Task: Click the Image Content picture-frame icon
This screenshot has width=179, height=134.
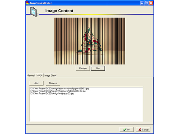Action: coord(34,12)
